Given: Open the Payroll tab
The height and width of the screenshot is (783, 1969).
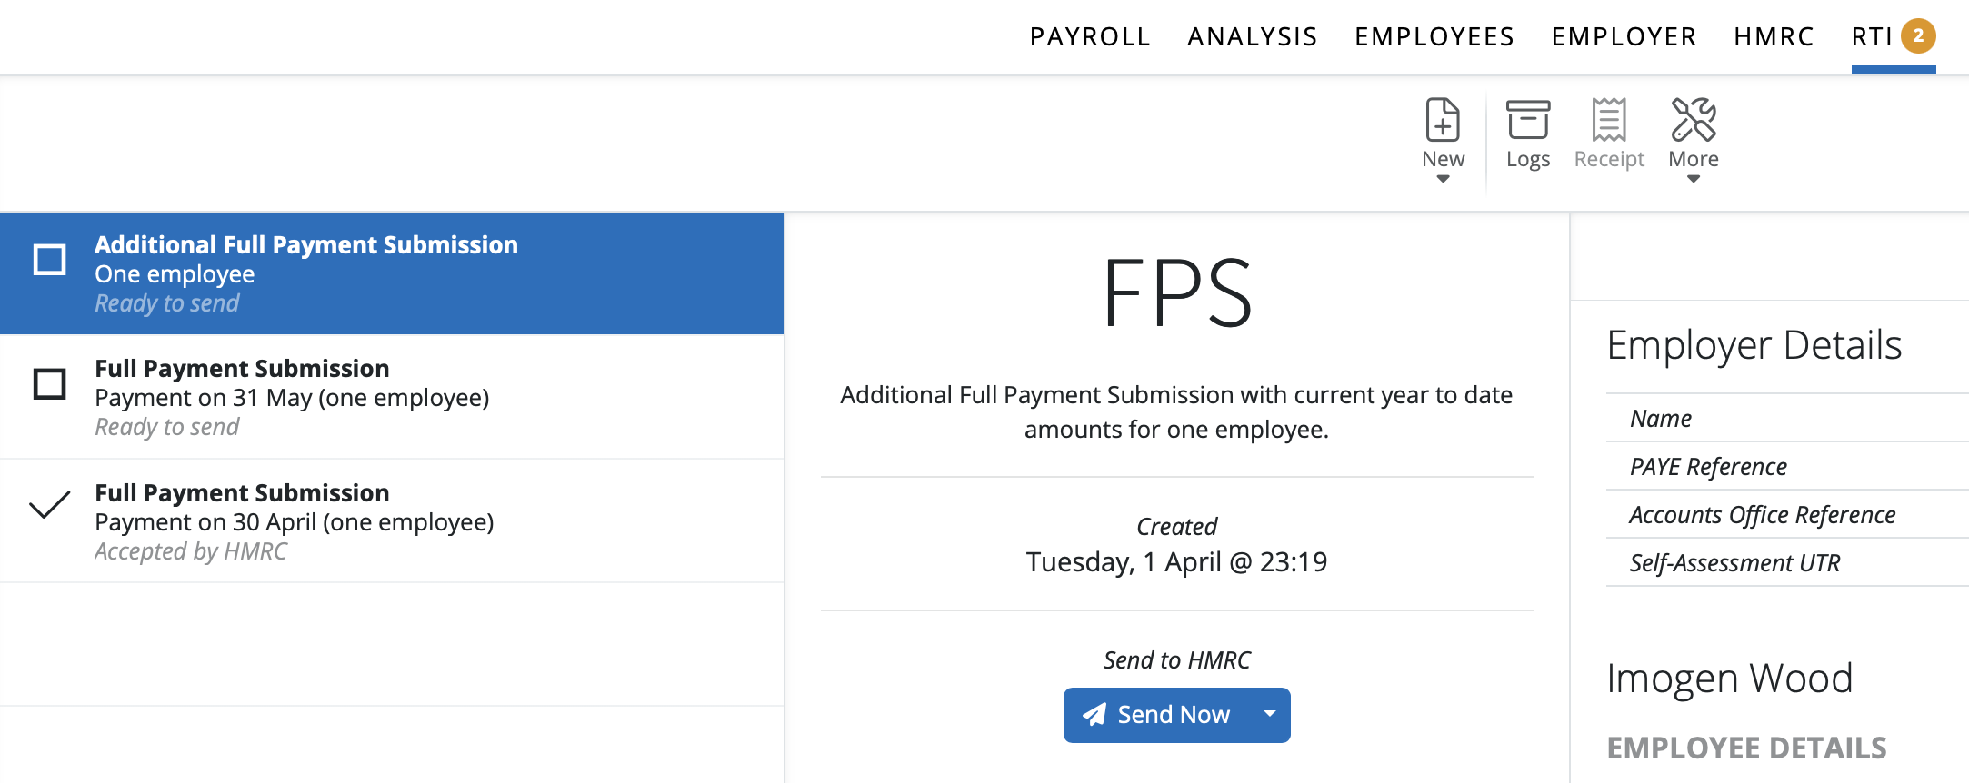Looking at the screenshot, I should pyautogui.click(x=1090, y=36).
